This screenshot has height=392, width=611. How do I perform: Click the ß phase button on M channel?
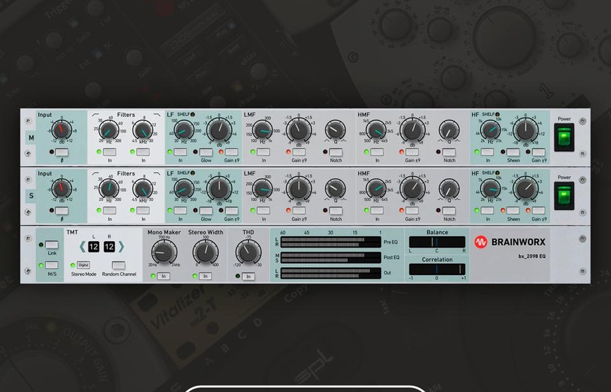[62, 152]
